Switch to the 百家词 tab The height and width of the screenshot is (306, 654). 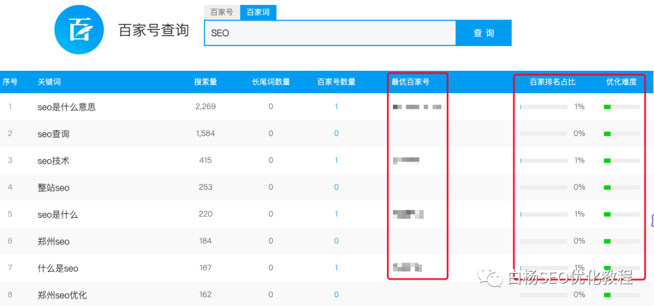point(258,12)
